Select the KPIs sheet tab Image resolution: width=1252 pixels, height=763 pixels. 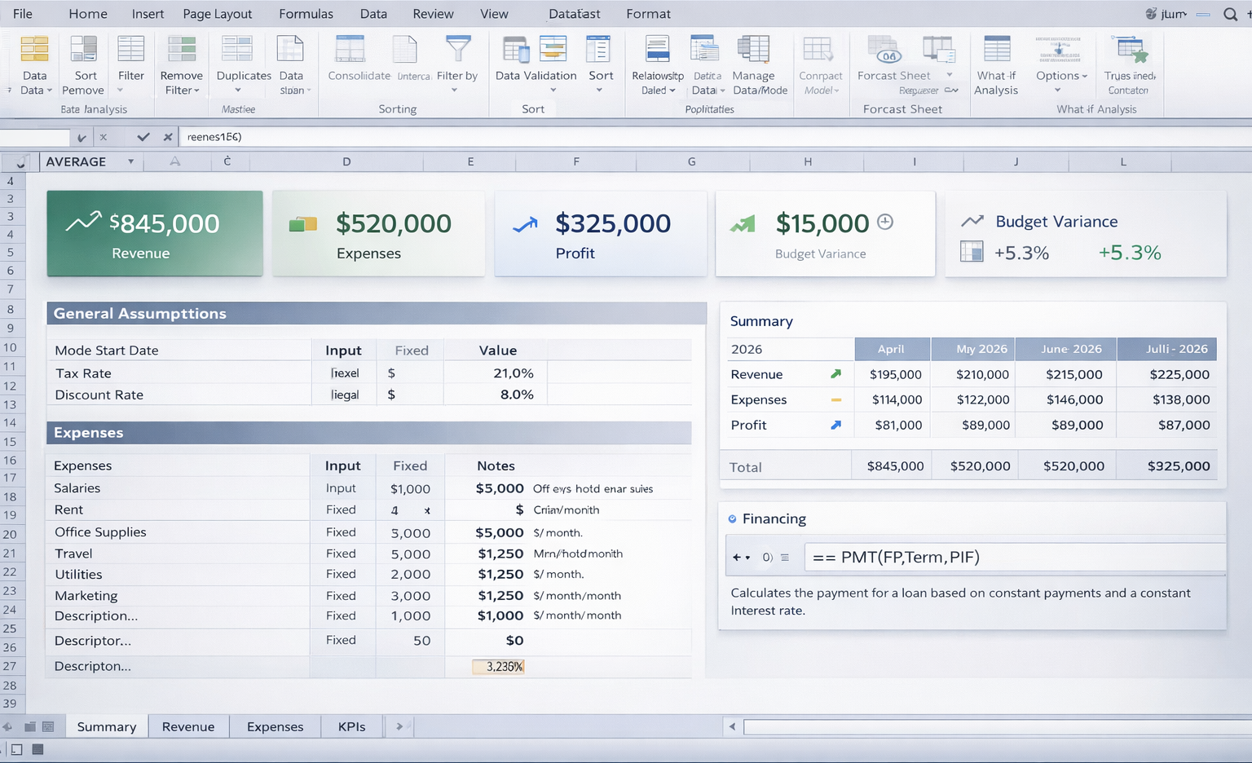(x=350, y=726)
